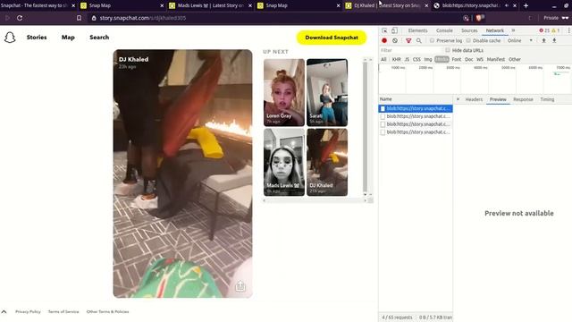Filter network requests by Doc
The image size is (572, 322).
tap(468, 59)
